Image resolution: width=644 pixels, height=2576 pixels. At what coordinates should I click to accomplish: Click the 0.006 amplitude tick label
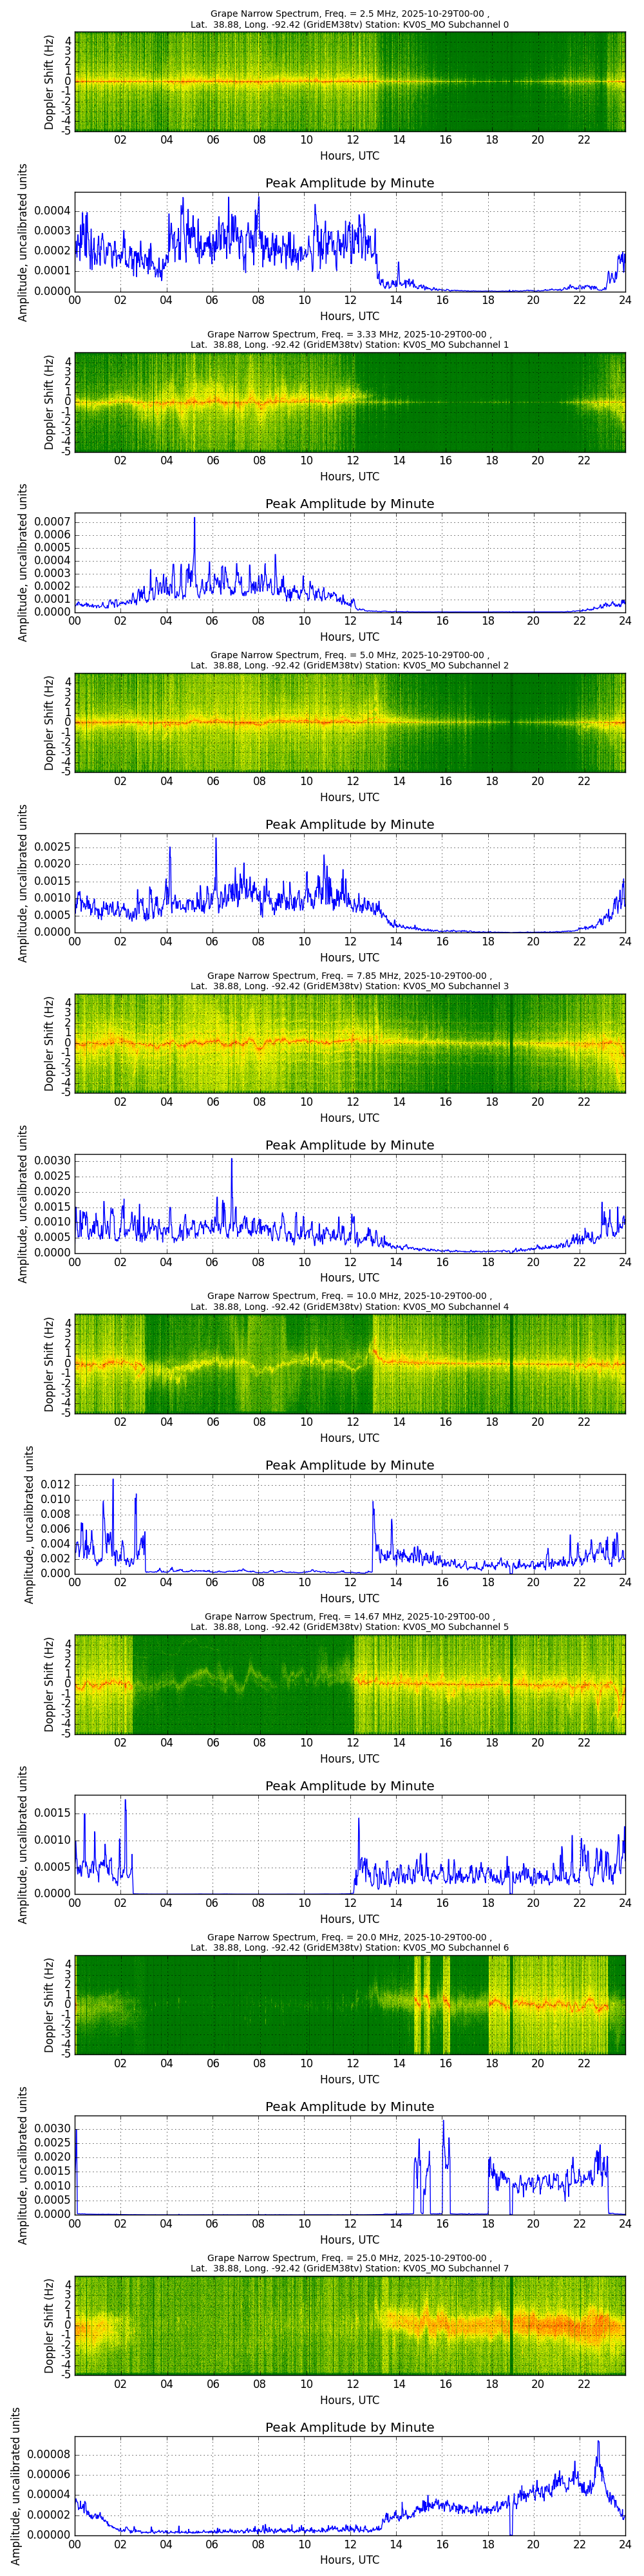point(55,1529)
